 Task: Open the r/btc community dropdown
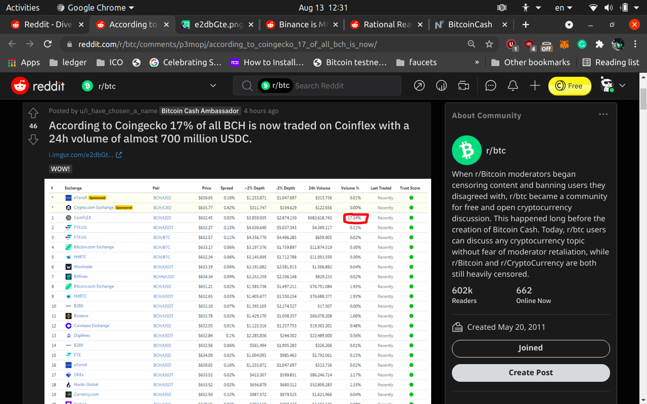[149, 86]
